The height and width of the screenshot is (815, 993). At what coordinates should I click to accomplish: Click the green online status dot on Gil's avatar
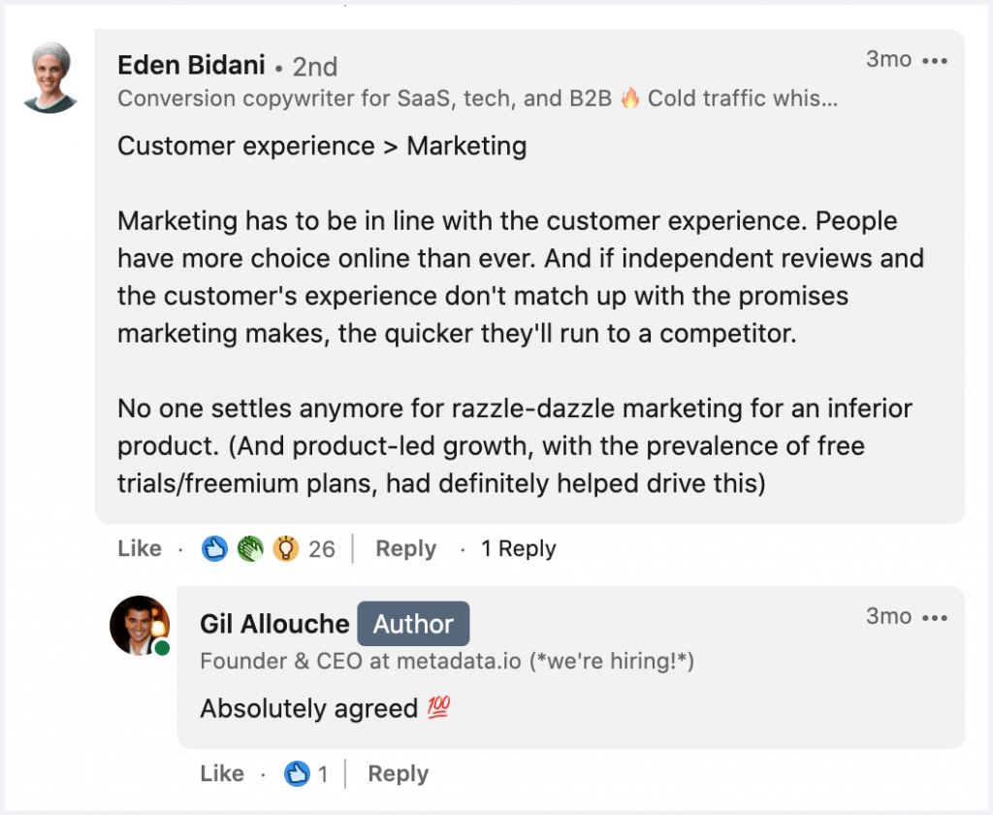(x=163, y=648)
